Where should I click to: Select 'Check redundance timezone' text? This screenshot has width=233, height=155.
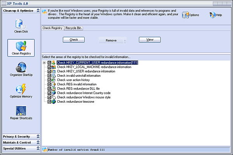76,102
